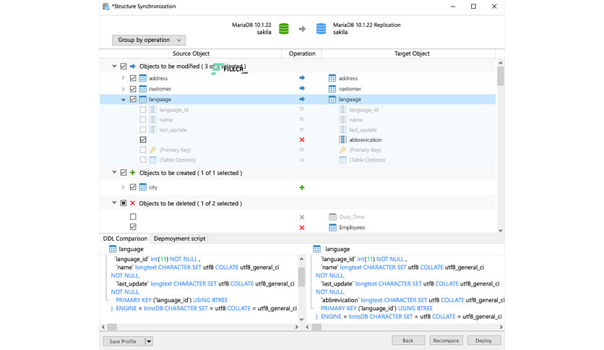Click the Back button
Image resolution: width=604 pixels, height=350 pixels.
point(408,341)
